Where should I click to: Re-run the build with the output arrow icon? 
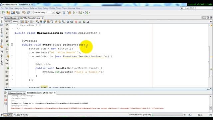[6, 93]
